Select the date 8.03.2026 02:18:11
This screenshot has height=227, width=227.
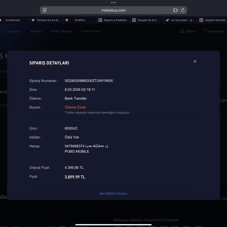click(x=80, y=90)
